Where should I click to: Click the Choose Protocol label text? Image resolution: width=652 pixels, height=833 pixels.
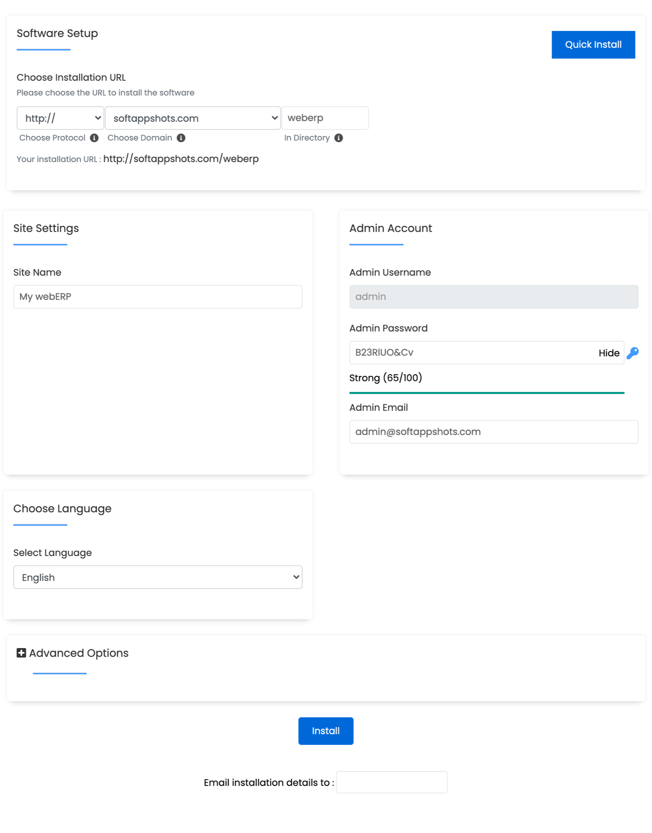[x=52, y=138]
